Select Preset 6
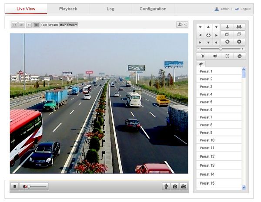This screenshot has height=202, width=261. coord(219,109)
